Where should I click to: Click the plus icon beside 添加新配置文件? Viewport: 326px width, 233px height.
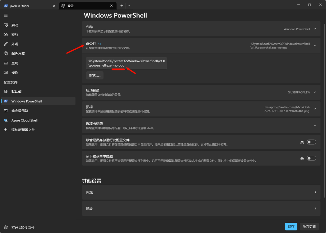pos(6,130)
